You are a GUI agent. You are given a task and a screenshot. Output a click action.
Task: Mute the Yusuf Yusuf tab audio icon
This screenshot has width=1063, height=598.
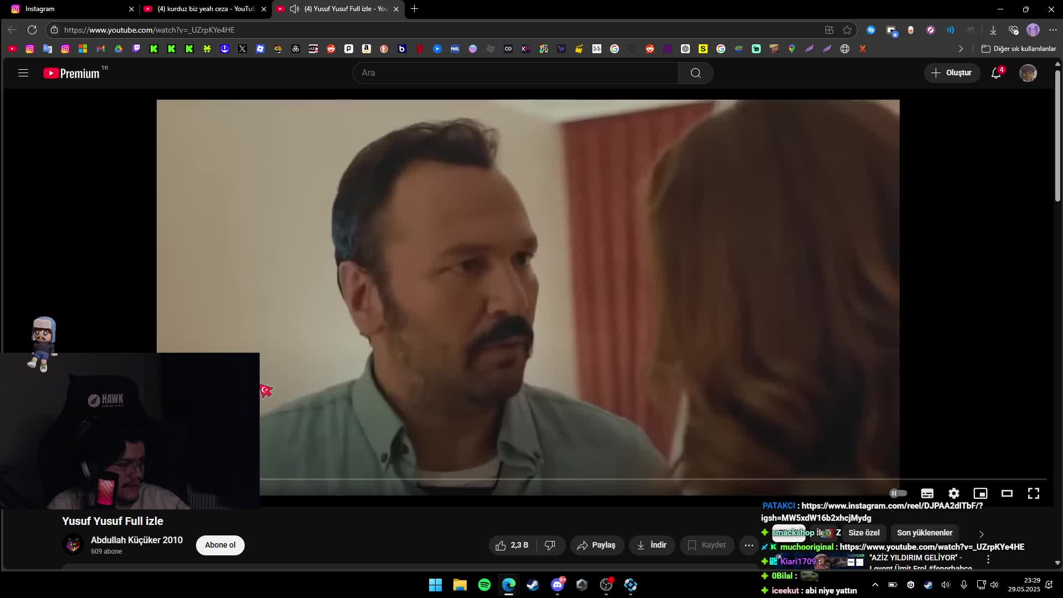pyautogui.click(x=295, y=9)
